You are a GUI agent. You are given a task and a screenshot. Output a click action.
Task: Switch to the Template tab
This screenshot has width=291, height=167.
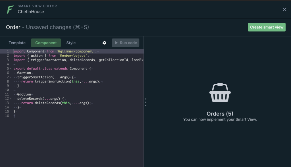17,43
